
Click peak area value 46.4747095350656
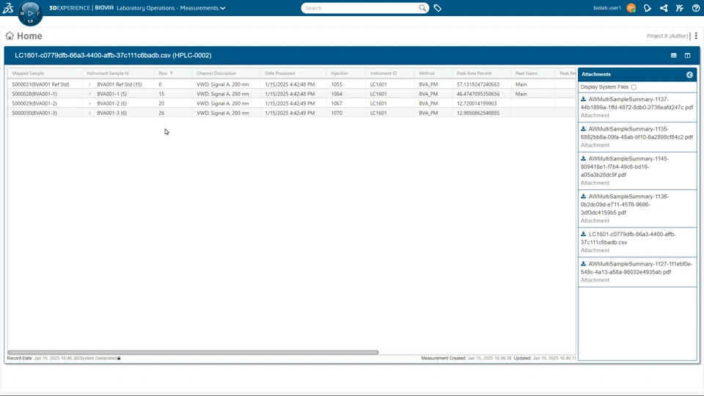(x=478, y=94)
